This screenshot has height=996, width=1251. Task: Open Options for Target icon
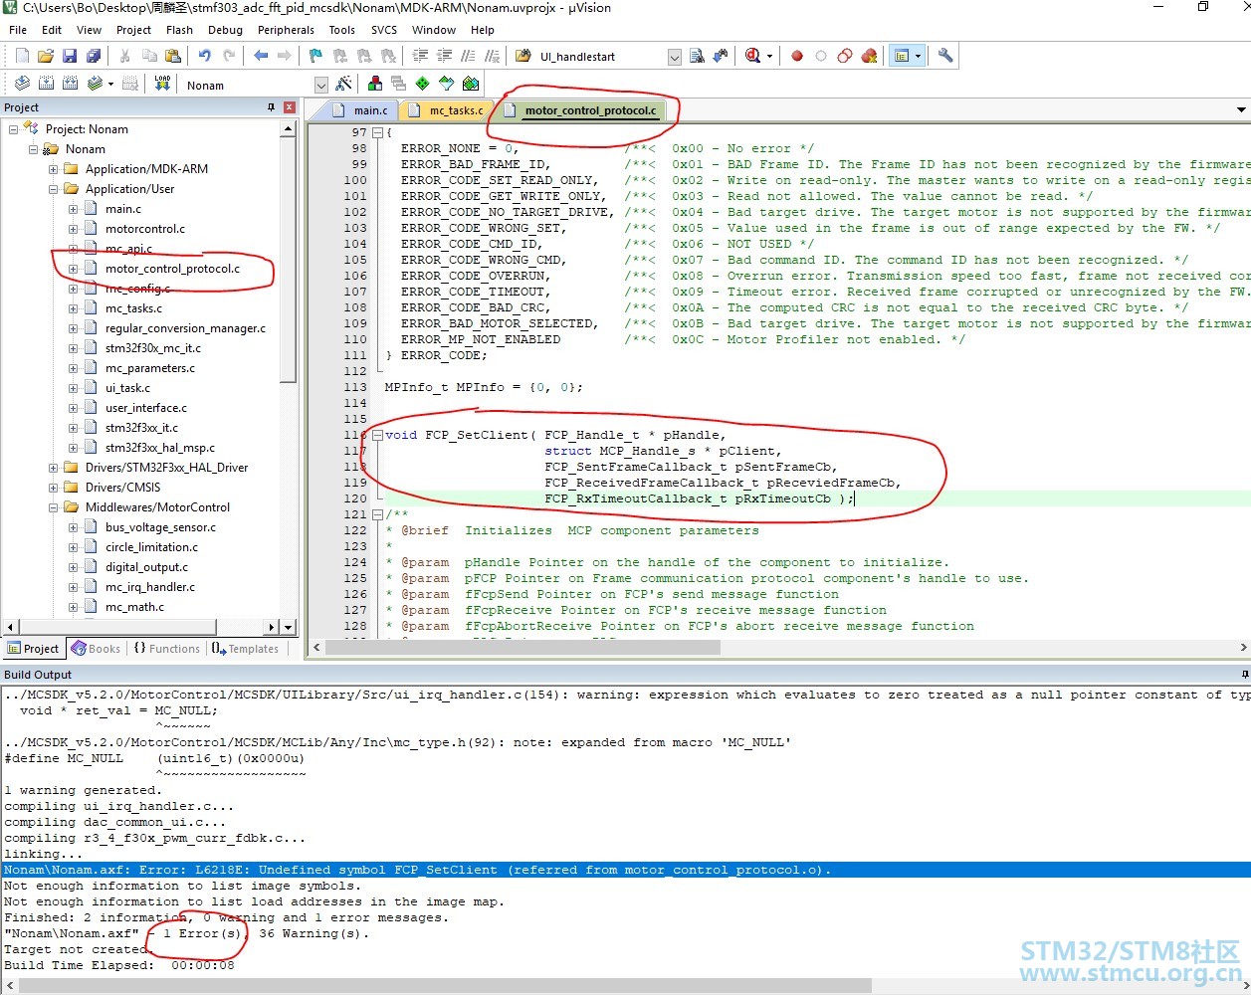coord(343,84)
